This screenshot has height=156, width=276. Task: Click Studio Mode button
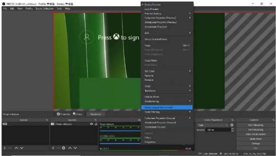(x=256, y=139)
